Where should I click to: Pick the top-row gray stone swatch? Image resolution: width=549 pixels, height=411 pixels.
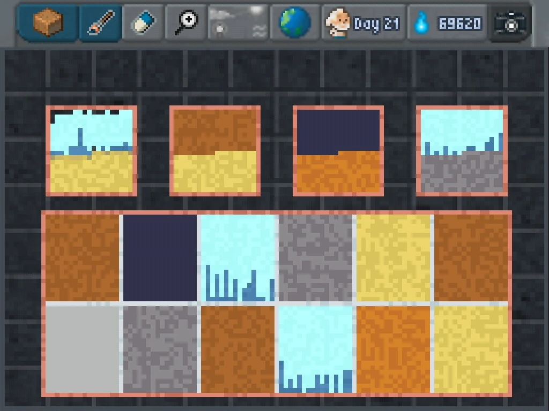click(x=315, y=257)
